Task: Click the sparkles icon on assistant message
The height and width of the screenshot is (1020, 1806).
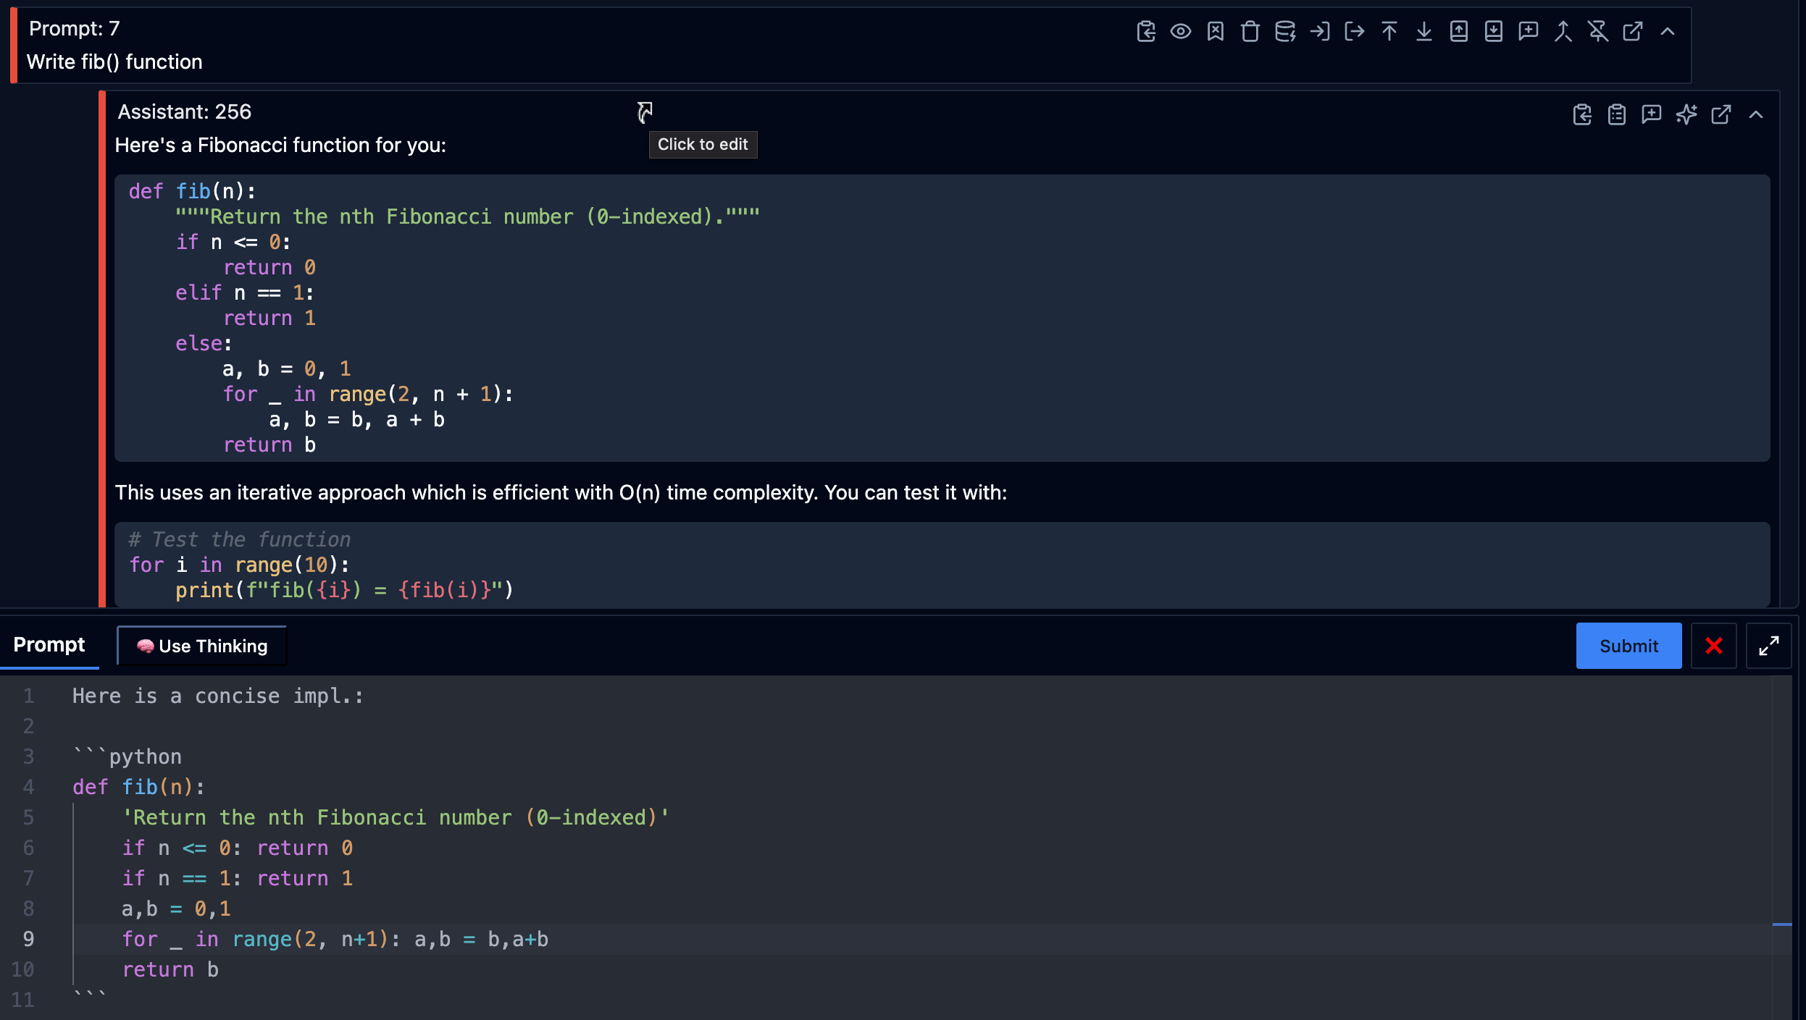Action: (1686, 114)
